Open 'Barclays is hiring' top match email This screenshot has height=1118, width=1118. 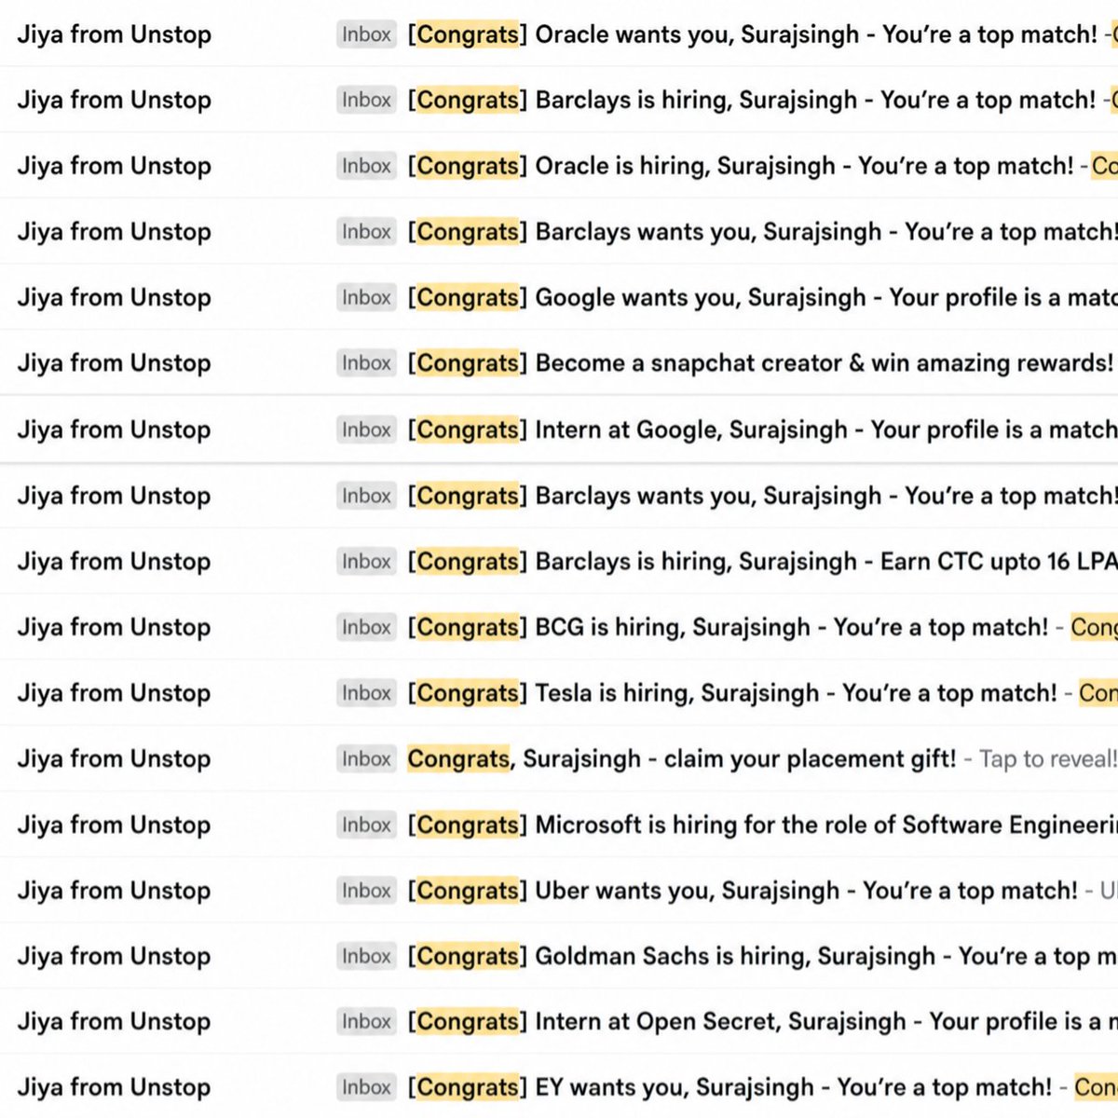pyautogui.click(x=559, y=100)
